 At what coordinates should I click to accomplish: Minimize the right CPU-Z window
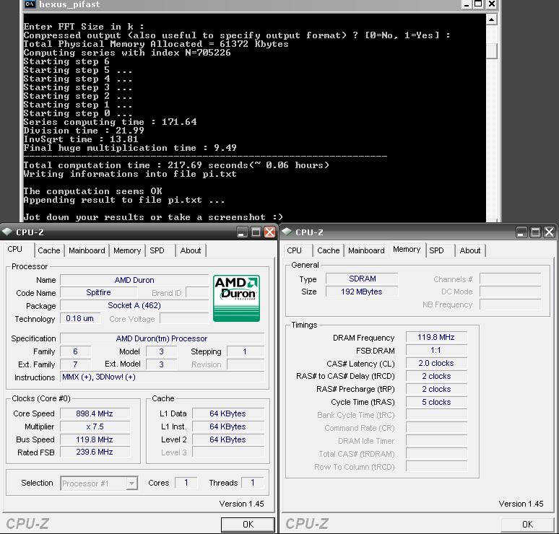coord(521,232)
